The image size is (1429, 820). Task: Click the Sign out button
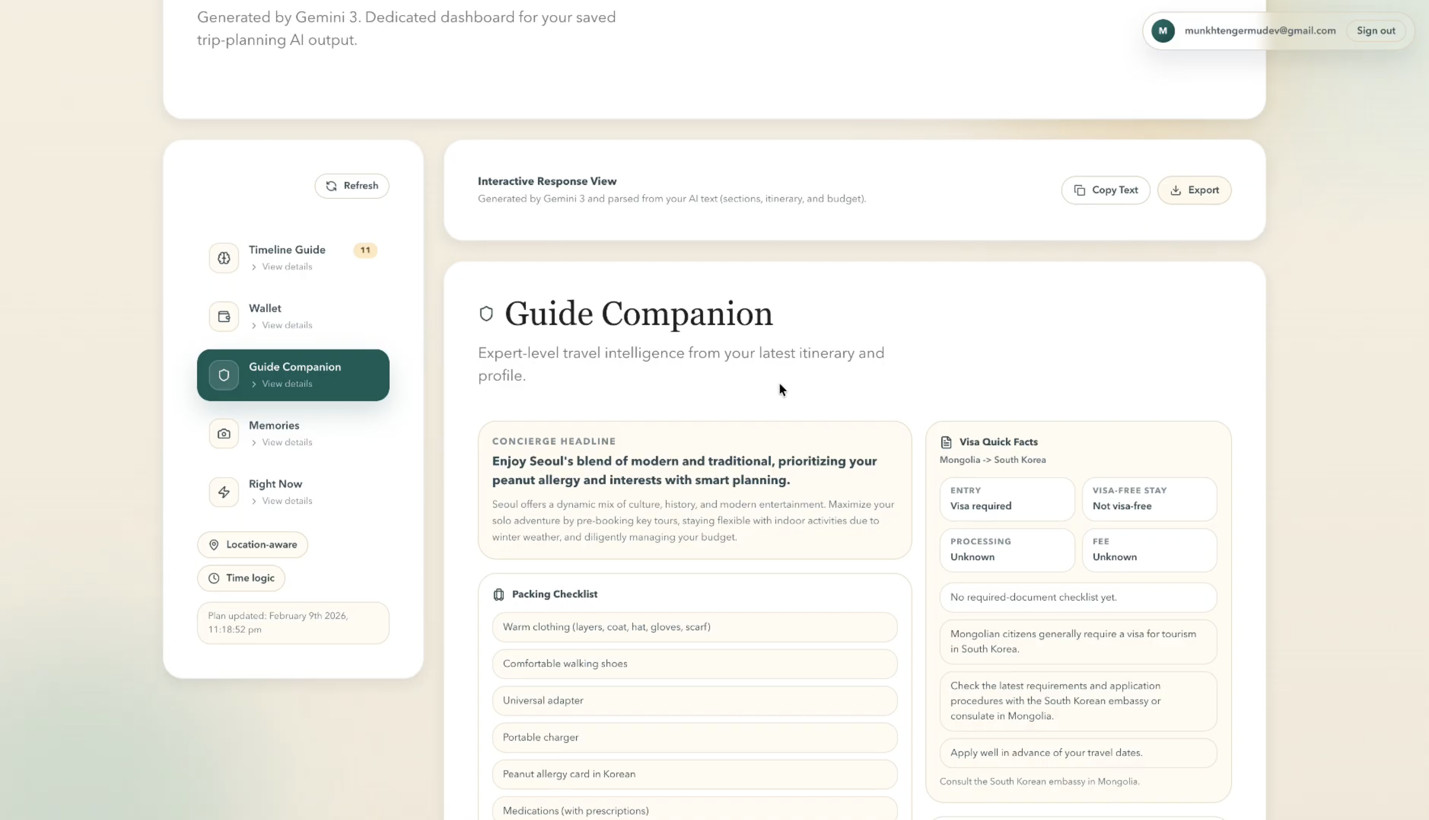coord(1376,31)
